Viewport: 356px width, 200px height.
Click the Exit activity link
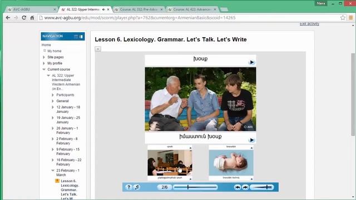pos(309,24)
